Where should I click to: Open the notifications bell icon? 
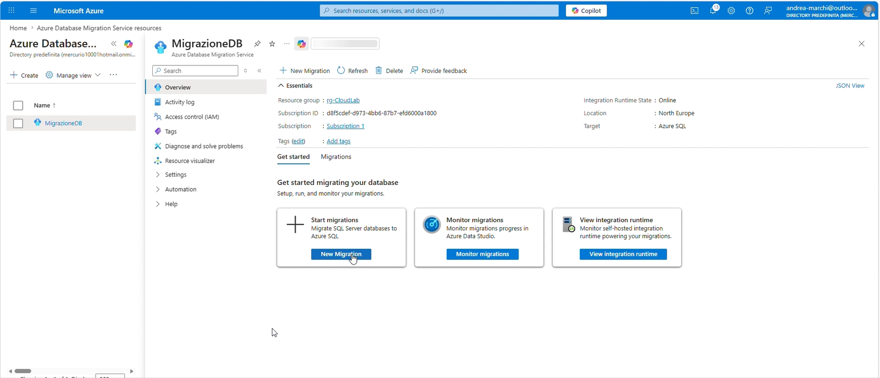pos(713,11)
